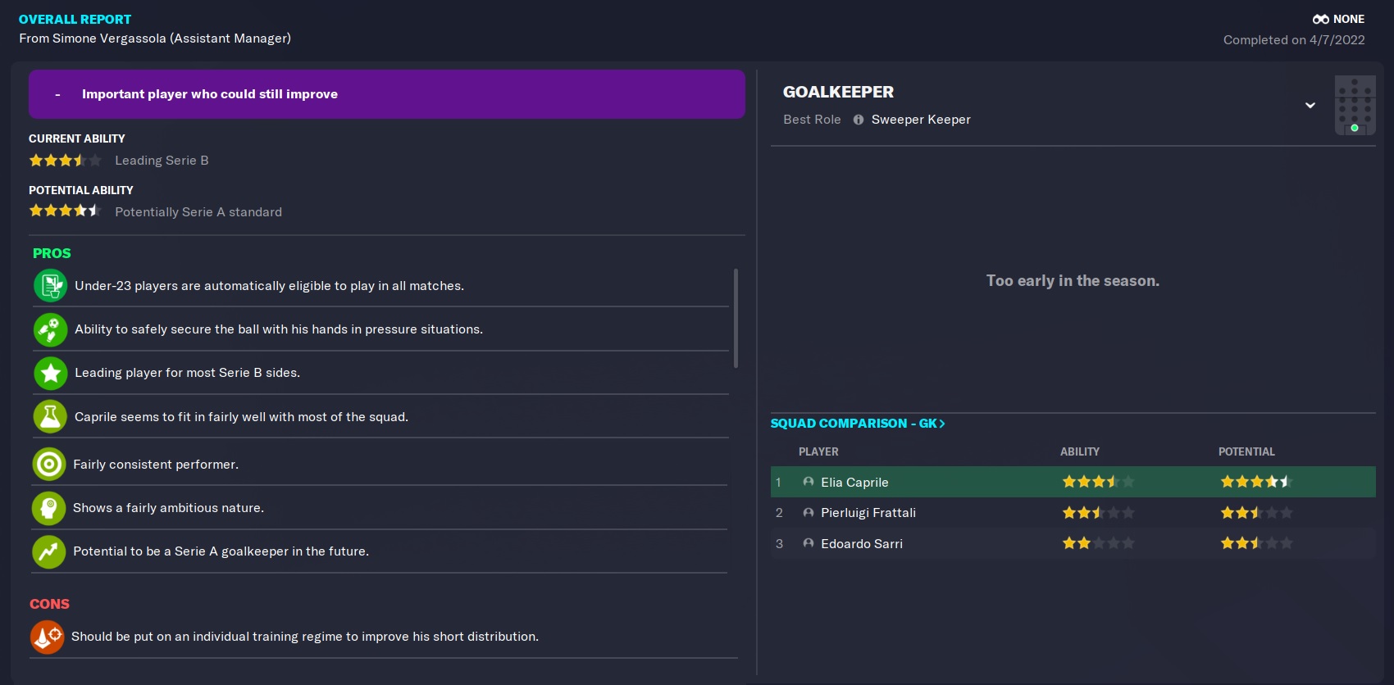
Task: Click 'Shows a fairly ambitious nature.' text
Action: [x=168, y=508]
